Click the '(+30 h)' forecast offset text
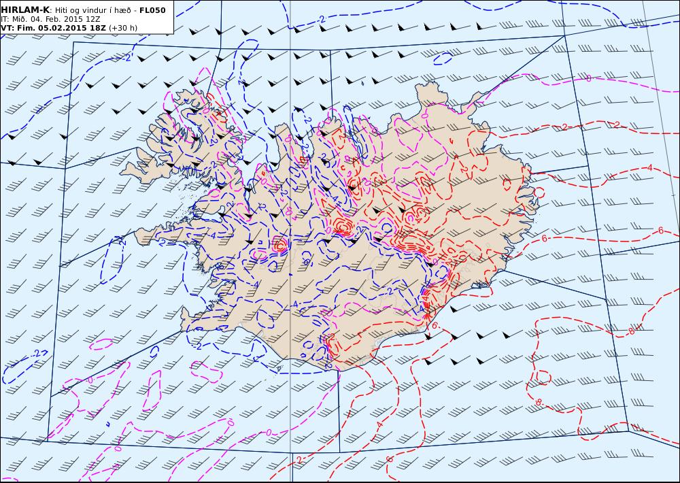Viewport: 680px width, 483px height. (x=122, y=28)
